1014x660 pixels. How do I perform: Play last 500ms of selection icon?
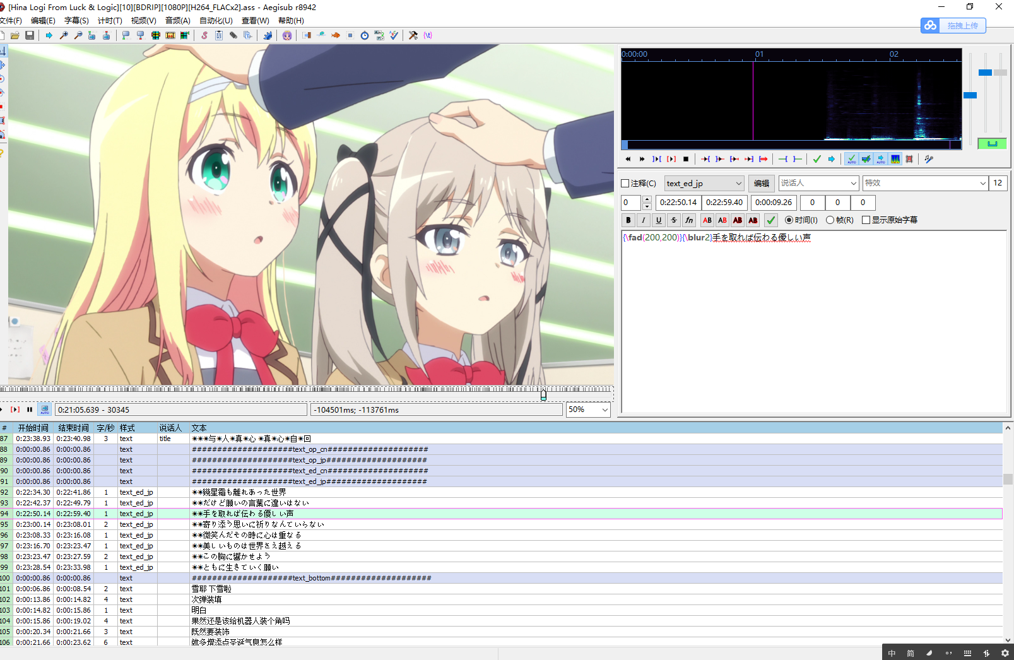[749, 159]
